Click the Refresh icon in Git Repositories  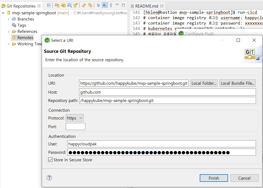tap(84, 5)
